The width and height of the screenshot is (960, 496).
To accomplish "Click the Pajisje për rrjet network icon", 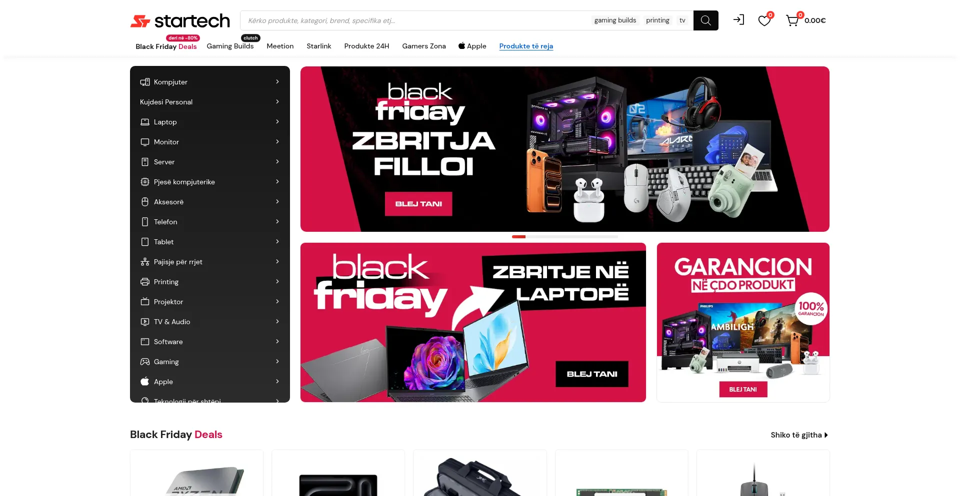I will pyautogui.click(x=145, y=262).
